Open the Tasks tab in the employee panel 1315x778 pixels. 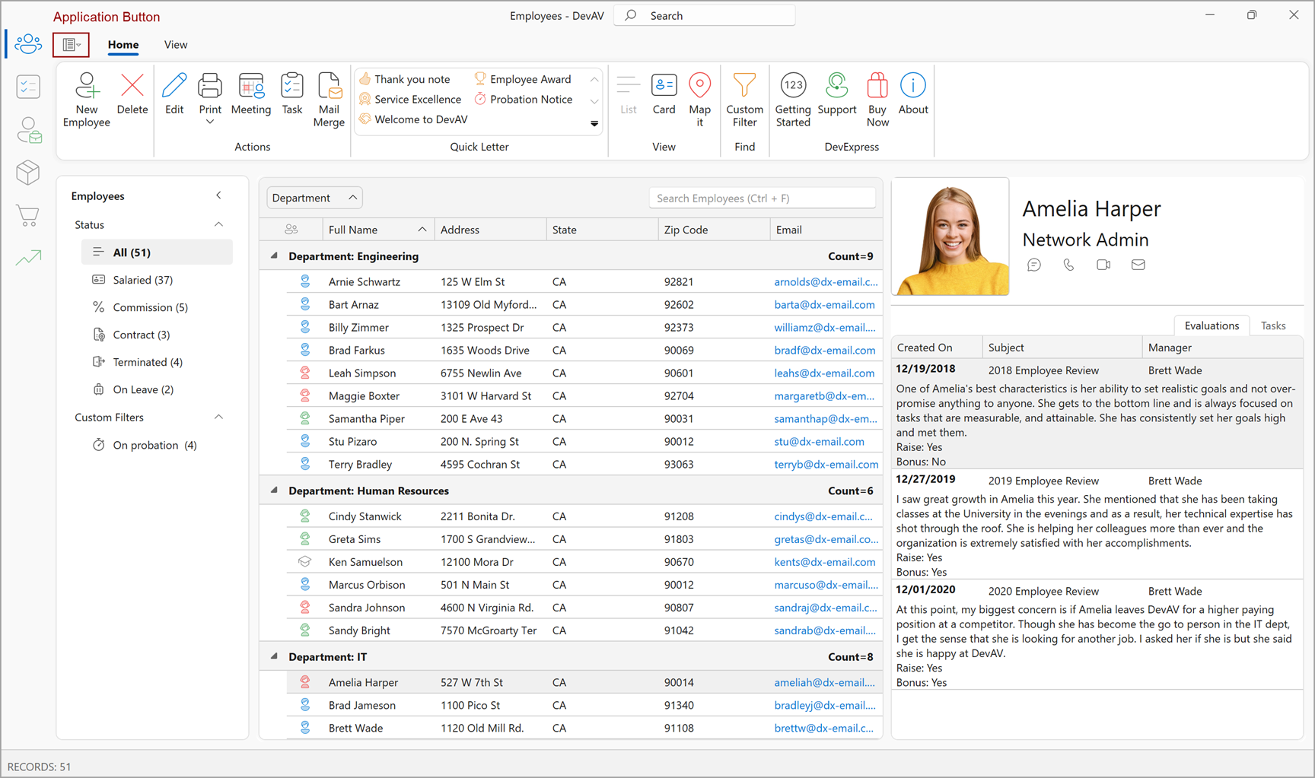click(1272, 325)
